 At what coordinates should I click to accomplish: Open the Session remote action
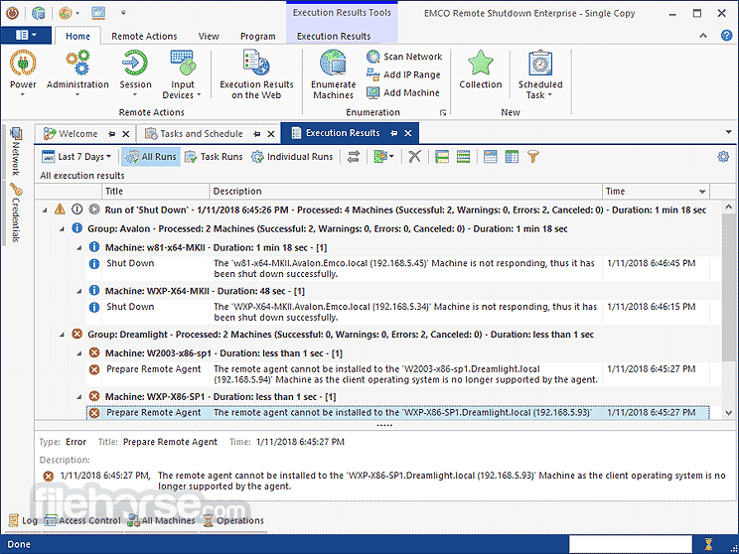pyautogui.click(x=135, y=73)
